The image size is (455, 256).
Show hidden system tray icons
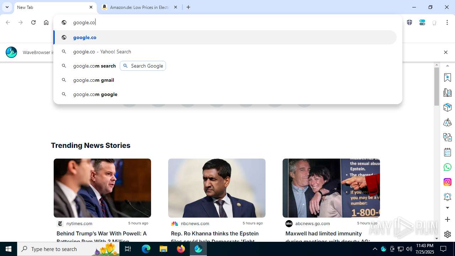pyautogui.click(x=375, y=249)
